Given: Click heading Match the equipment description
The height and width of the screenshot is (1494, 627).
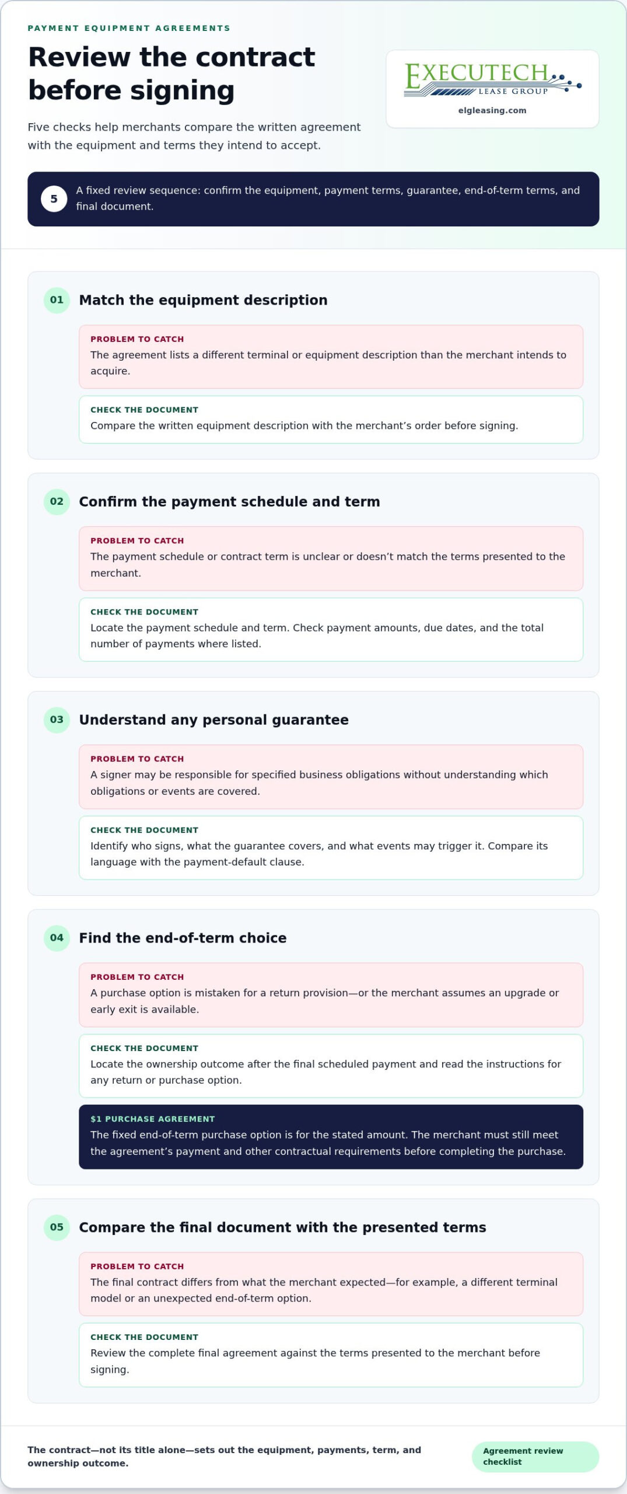Looking at the screenshot, I should click(203, 300).
